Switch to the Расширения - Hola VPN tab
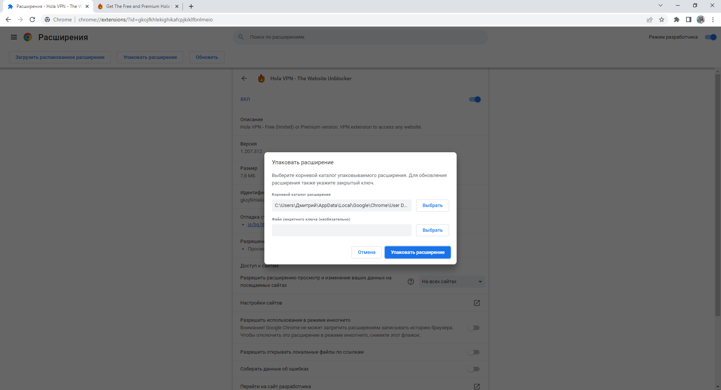The width and height of the screenshot is (721, 390). coord(48,6)
